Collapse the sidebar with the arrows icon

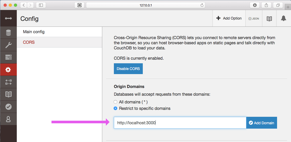click(x=8, y=19)
